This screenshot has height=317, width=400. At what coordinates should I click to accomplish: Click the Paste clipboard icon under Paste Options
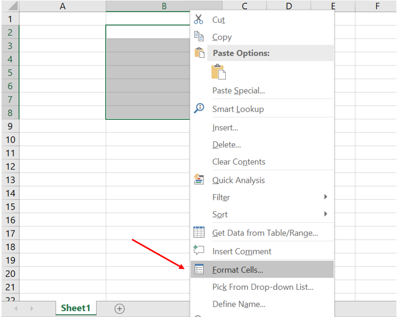coord(218,72)
